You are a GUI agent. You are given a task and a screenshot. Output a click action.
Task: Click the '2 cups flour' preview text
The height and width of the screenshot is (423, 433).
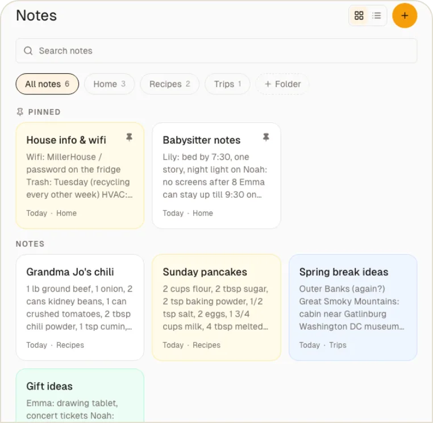point(215,308)
